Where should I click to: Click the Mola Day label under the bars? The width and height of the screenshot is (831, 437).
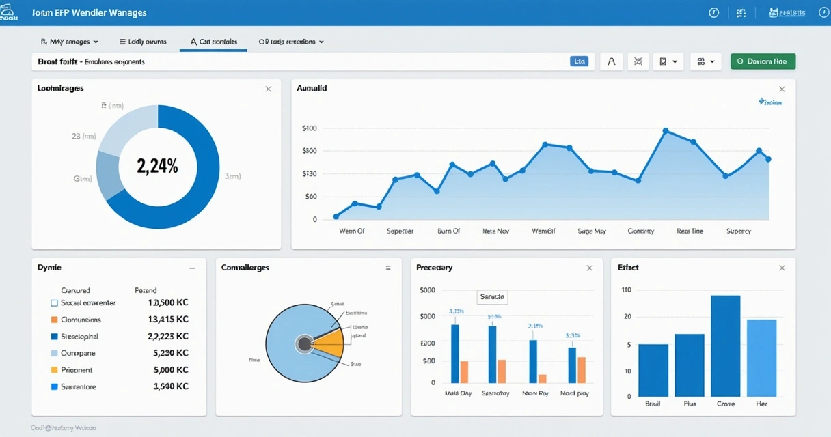(x=459, y=393)
